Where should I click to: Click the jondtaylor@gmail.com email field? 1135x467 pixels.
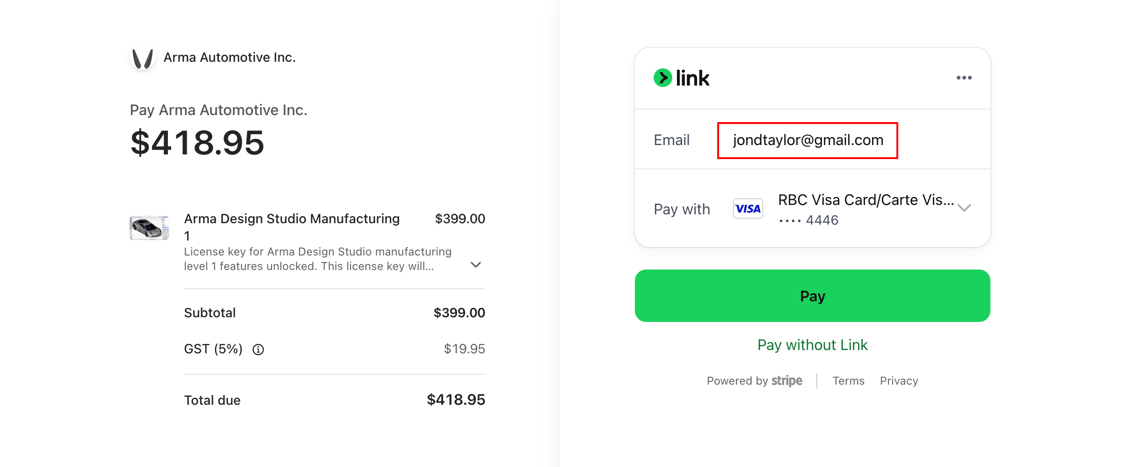tap(808, 140)
